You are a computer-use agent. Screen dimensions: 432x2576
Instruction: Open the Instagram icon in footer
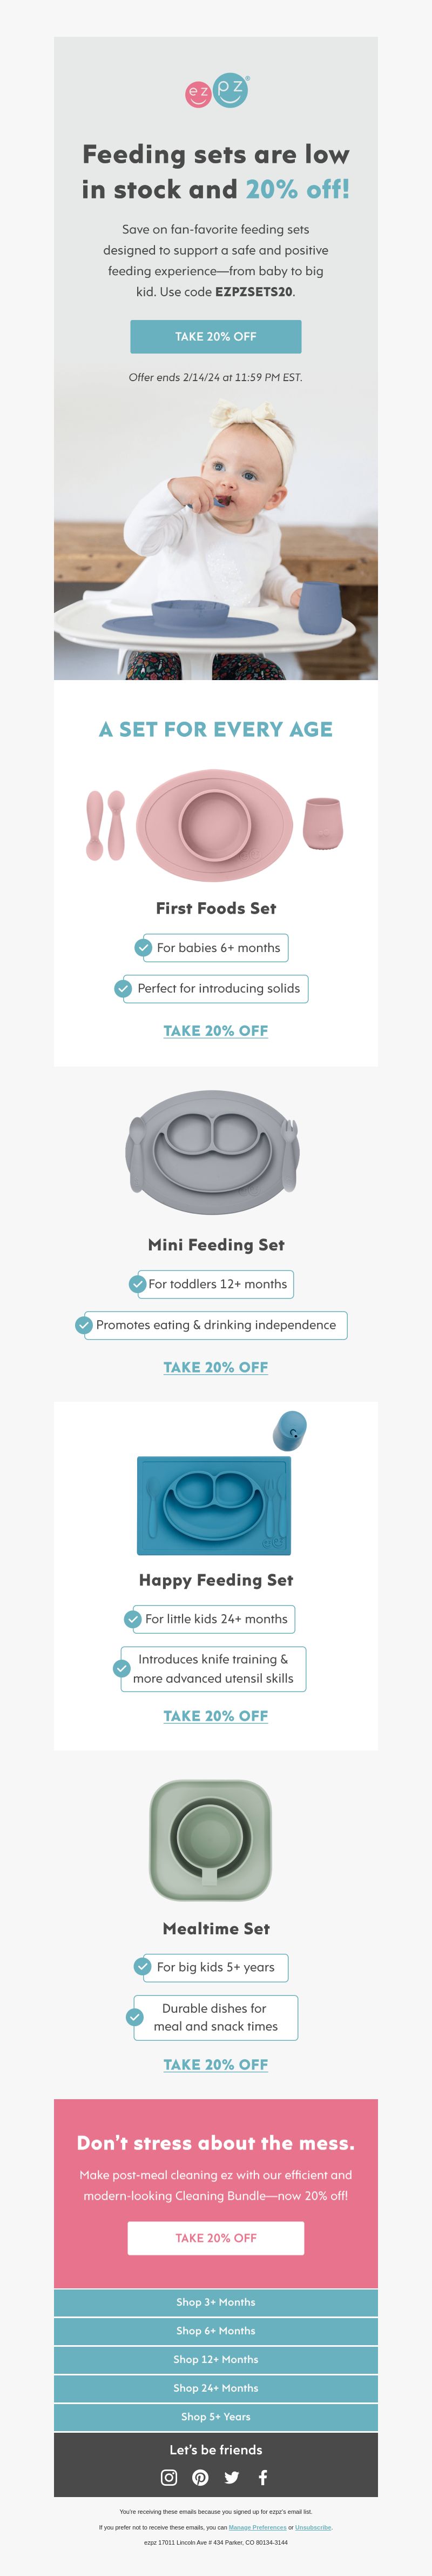(169, 2477)
